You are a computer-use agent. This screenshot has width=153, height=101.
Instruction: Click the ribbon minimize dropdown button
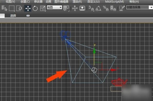pos(28,16)
